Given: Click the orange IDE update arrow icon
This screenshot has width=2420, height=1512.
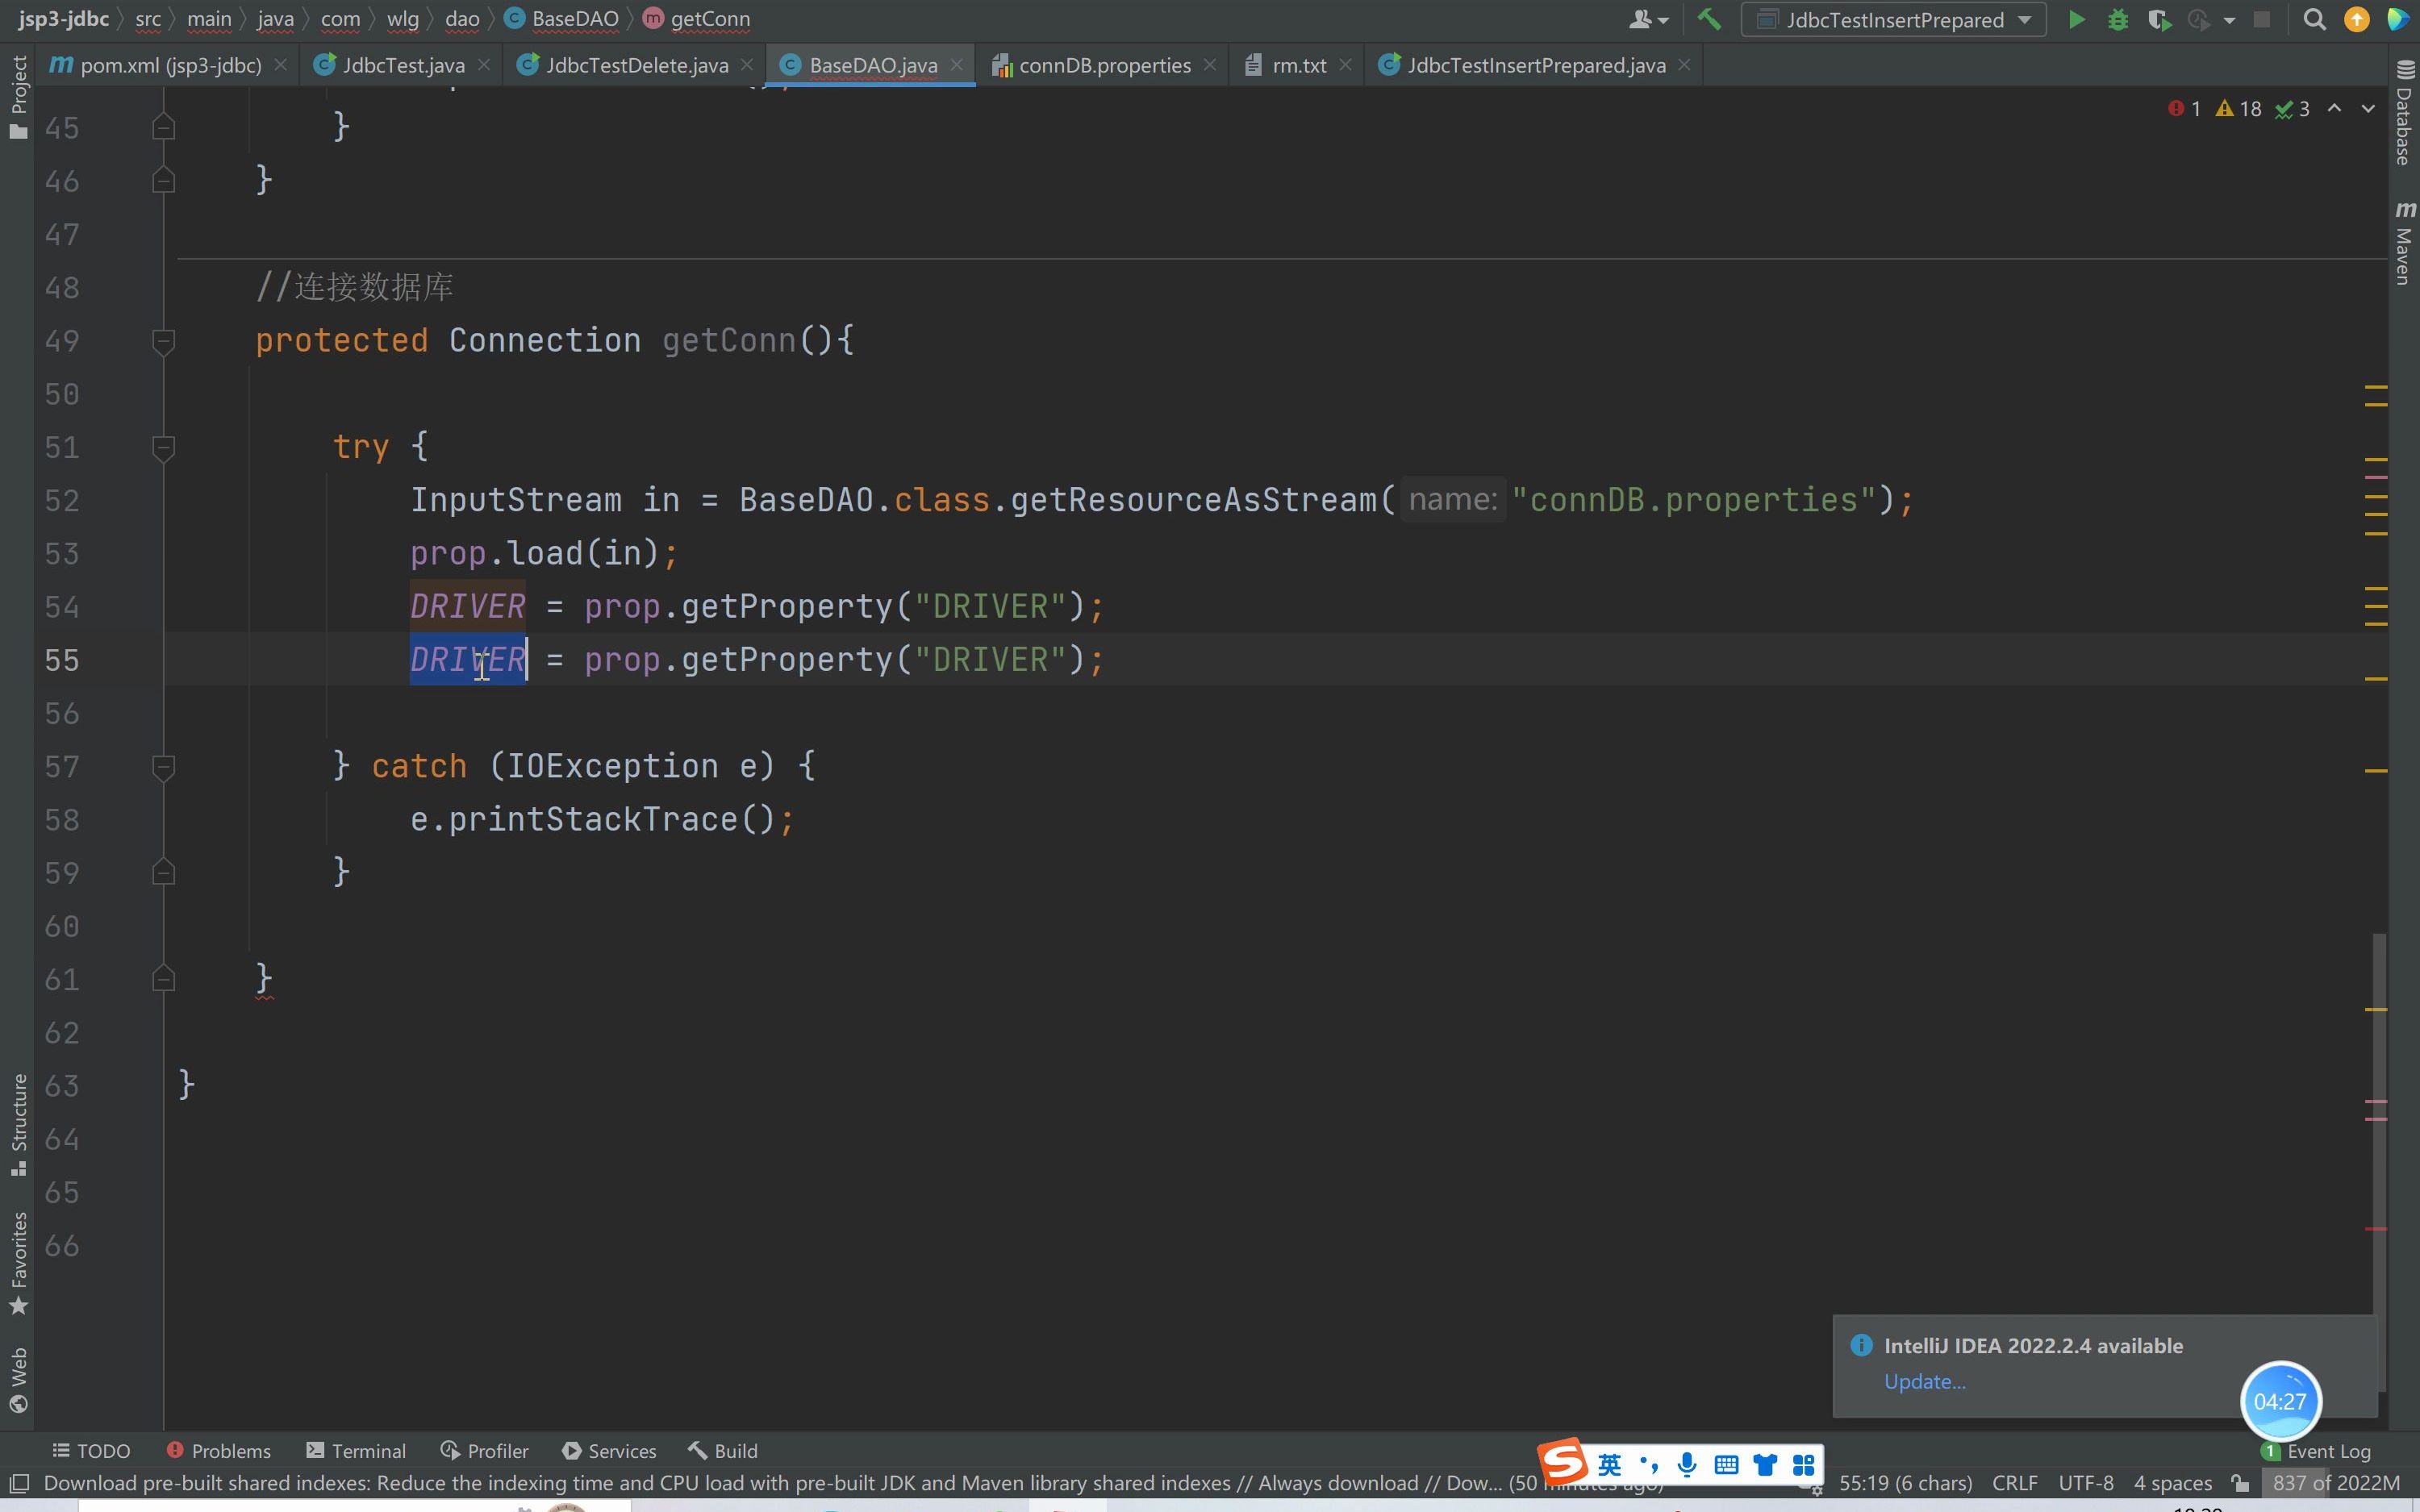Looking at the screenshot, I should tap(2356, 20).
